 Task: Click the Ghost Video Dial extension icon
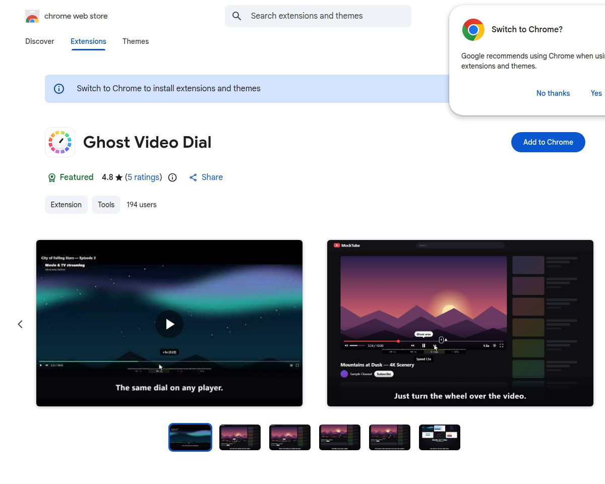tap(60, 142)
